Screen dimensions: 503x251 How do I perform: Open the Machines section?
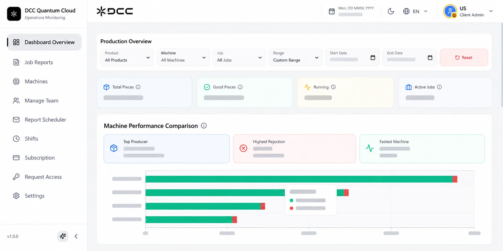coord(44,82)
